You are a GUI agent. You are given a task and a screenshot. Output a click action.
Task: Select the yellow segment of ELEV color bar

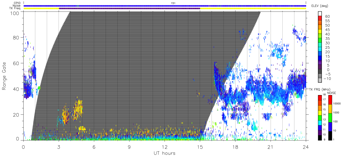coord(320,32)
